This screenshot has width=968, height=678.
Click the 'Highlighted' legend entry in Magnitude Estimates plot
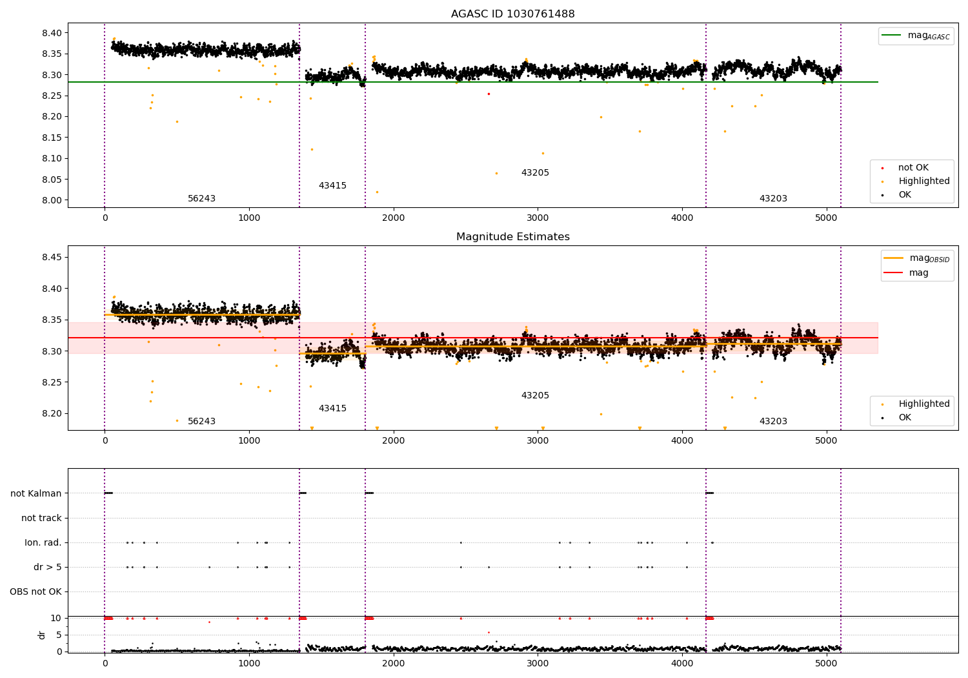pyautogui.click(x=924, y=404)
